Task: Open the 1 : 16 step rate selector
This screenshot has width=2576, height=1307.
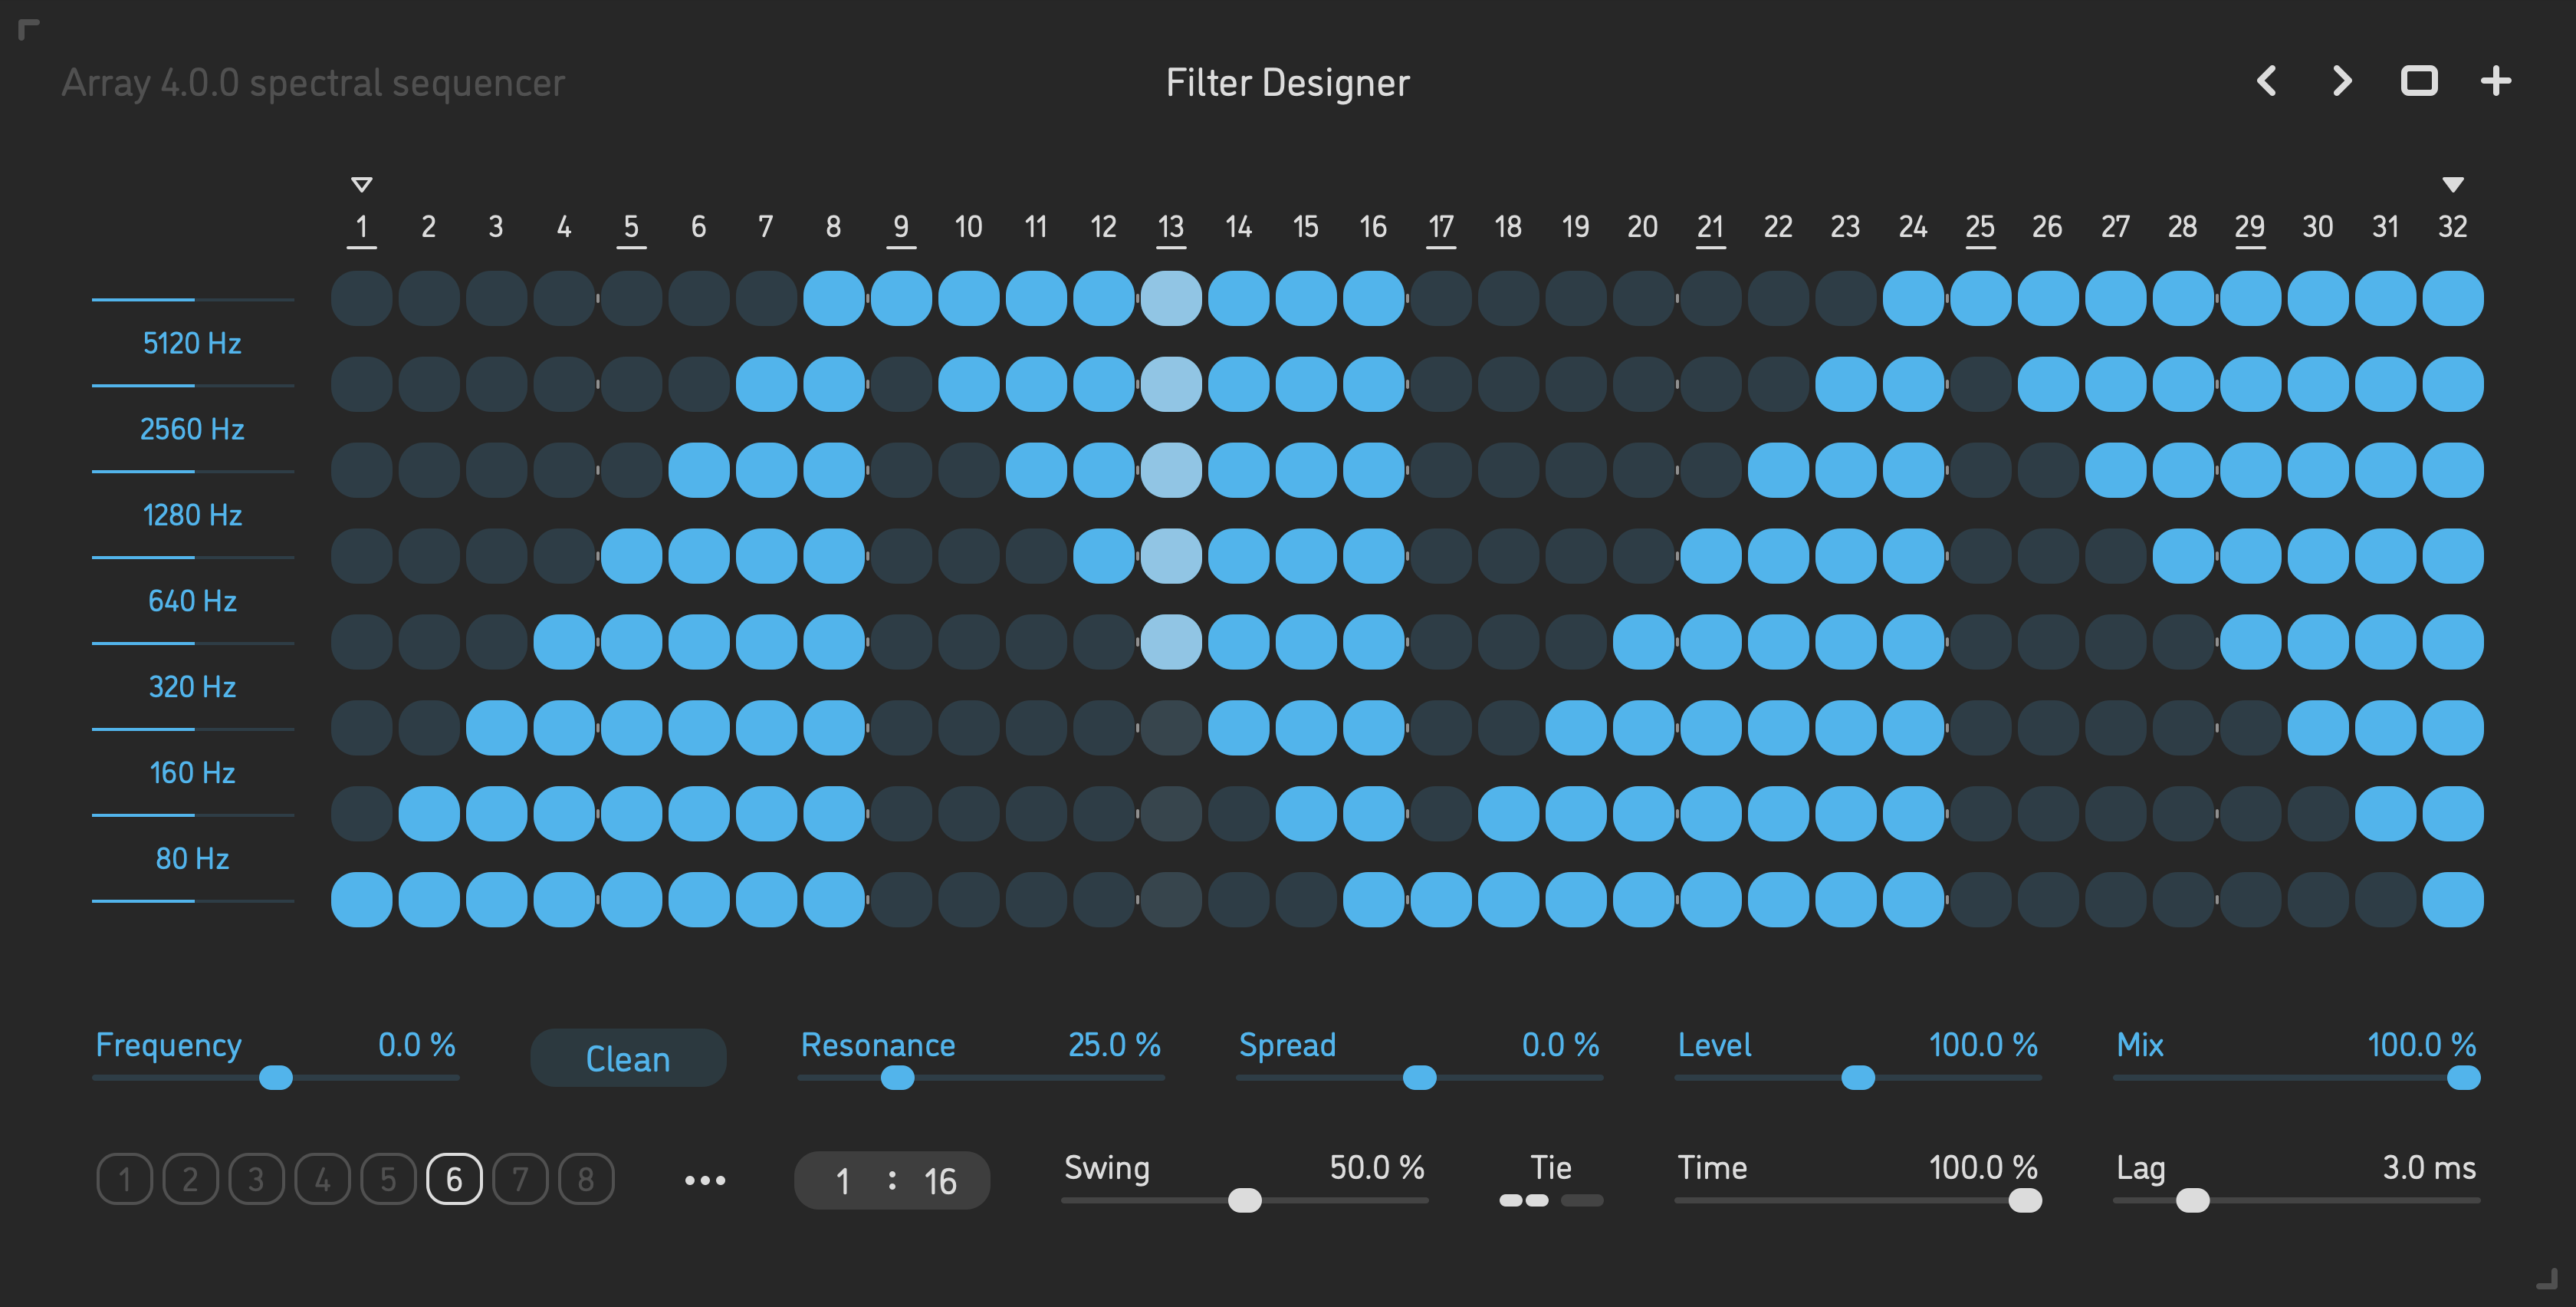Action: pyautogui.click(x=892, y=1181)
